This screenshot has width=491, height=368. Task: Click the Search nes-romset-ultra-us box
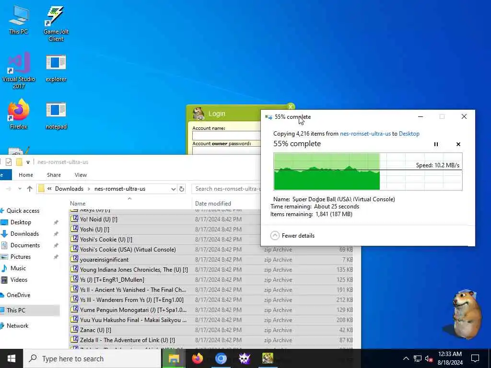coord(226,189)
